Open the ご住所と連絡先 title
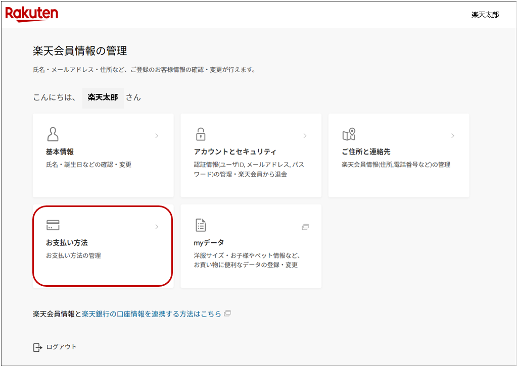The width and height of the screenshot is (518, 367). pos(366,152)
